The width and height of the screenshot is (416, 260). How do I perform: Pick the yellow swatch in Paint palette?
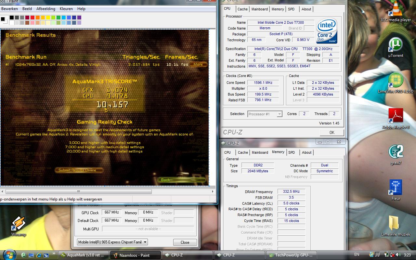[48, 18]
